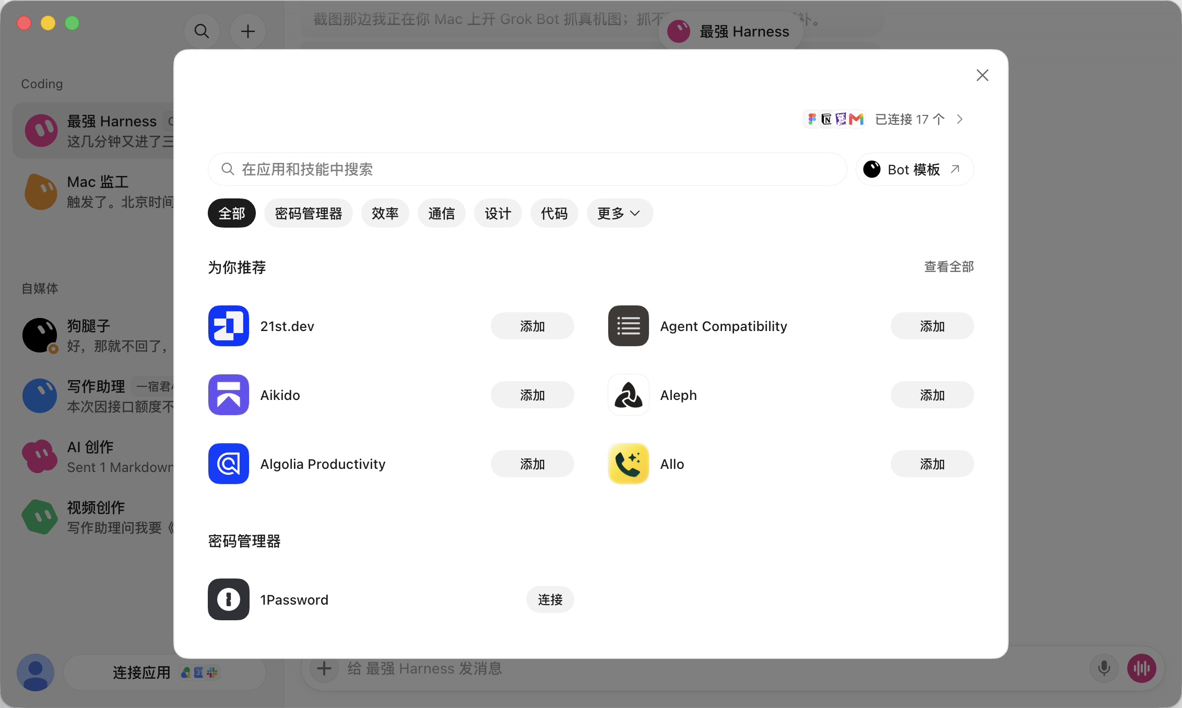Select the 代码 category tab
This screenshot has height=708, width=1182.
pyautogui.click(x=554, y=213)
